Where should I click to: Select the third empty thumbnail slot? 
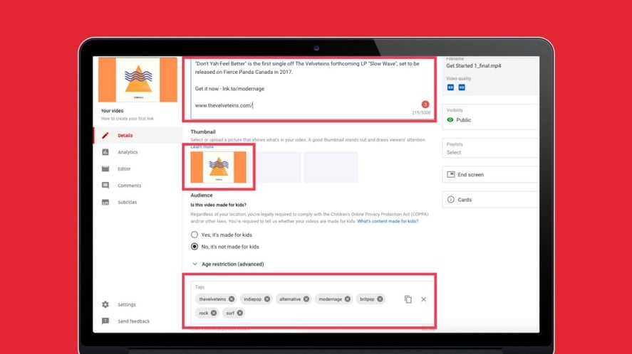pos(331,167)
